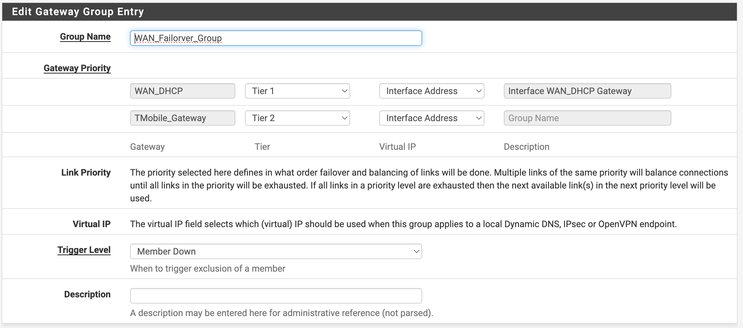
Task: Focus the bottom Description text box
Action: pos(276,296)
